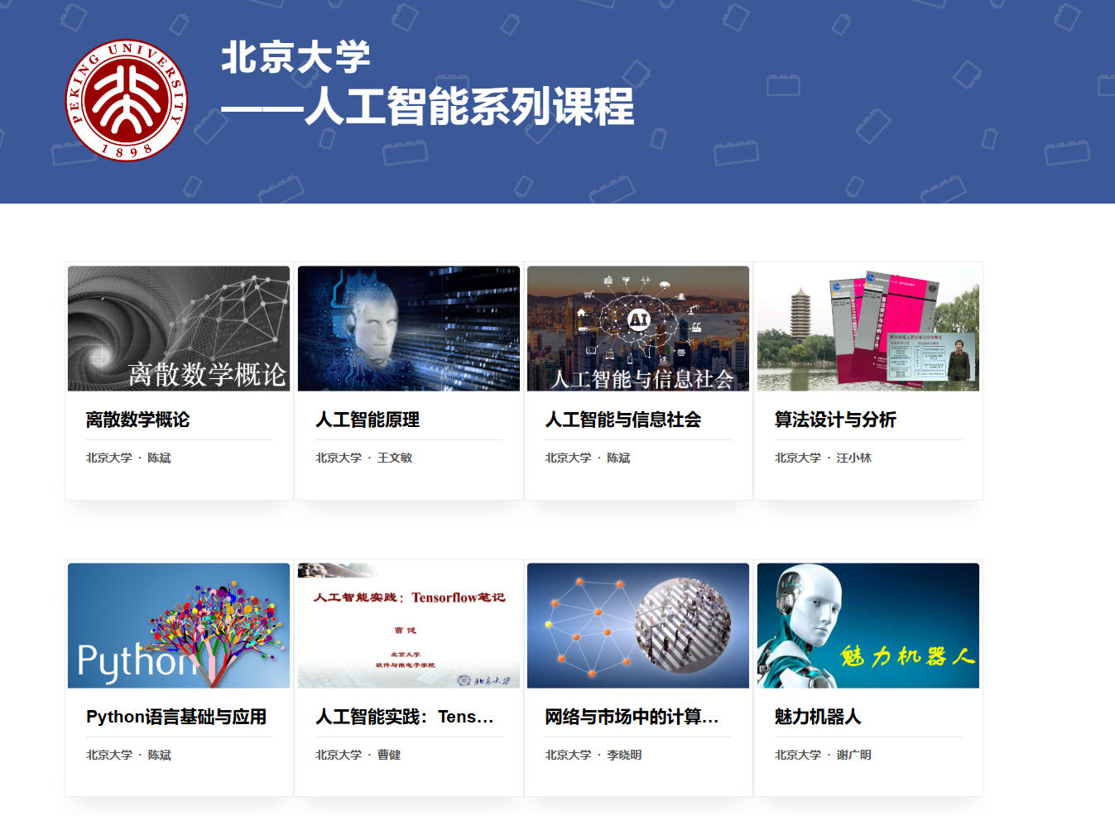Open the 算法设计与分析 title link
1115x816 pixels.
(835, 420)
